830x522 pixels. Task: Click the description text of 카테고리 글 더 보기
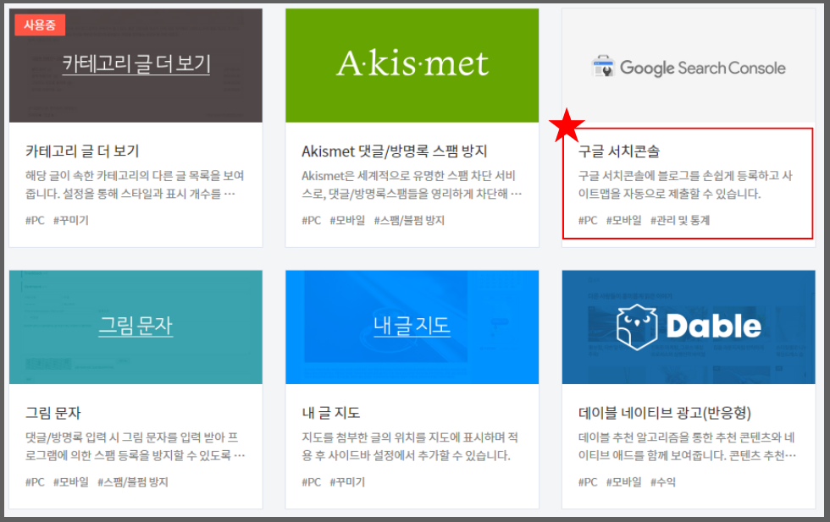(x=135, y=184)
